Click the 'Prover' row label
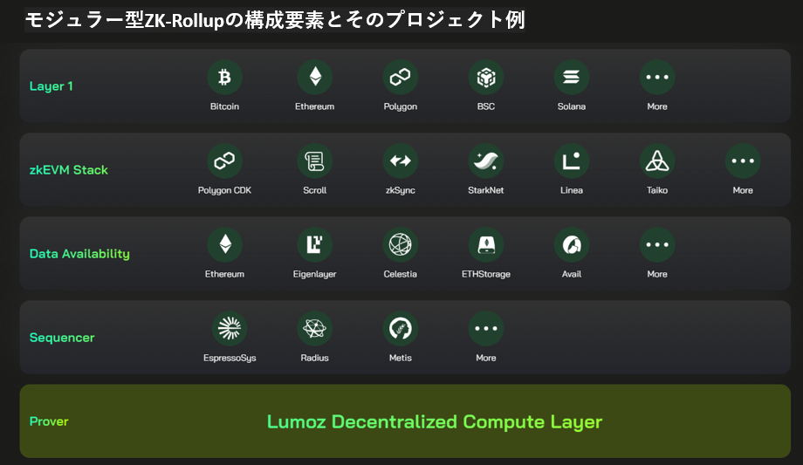The height and width of the screenshot is (465, 803). tap(49, 421)
